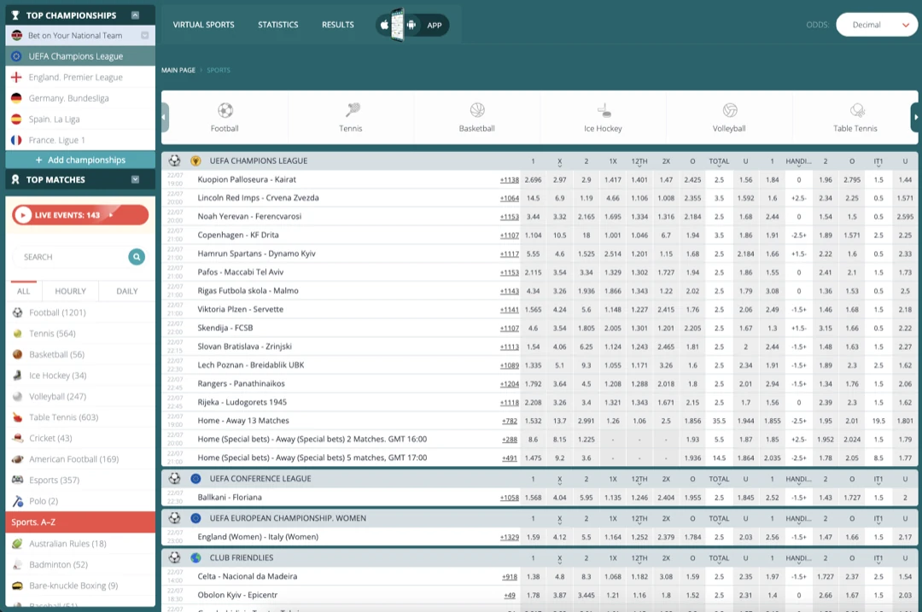Click the Polo (2) sidebar icon

pyautogui.click(x=18, y=501)
